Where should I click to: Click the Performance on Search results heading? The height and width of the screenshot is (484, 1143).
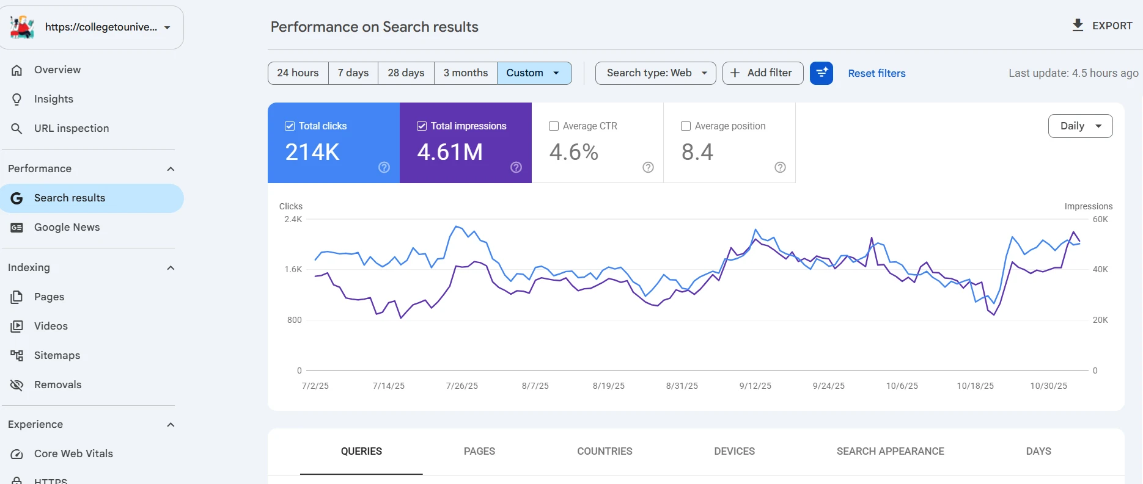(375, 27)
